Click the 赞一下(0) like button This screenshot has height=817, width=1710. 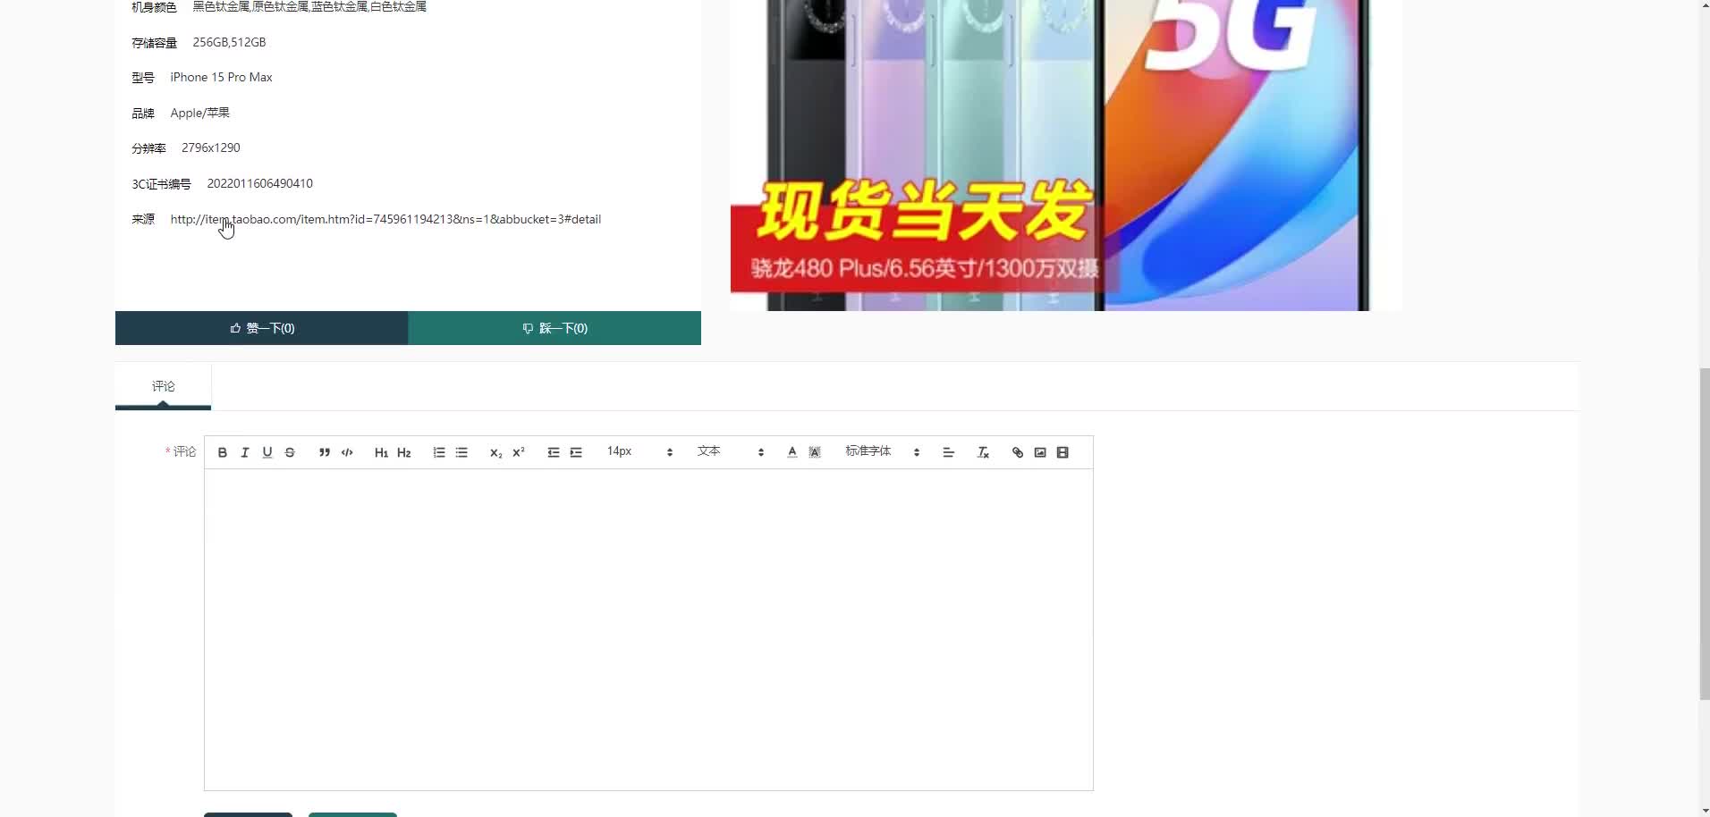click(262, 327)
